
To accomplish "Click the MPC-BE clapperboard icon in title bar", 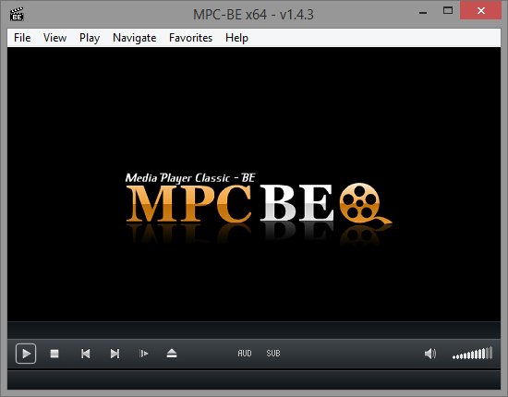I will tap(17, 14).
